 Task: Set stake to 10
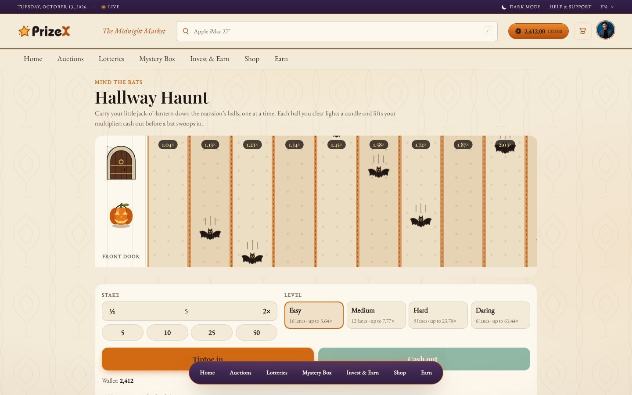point(167,333)
